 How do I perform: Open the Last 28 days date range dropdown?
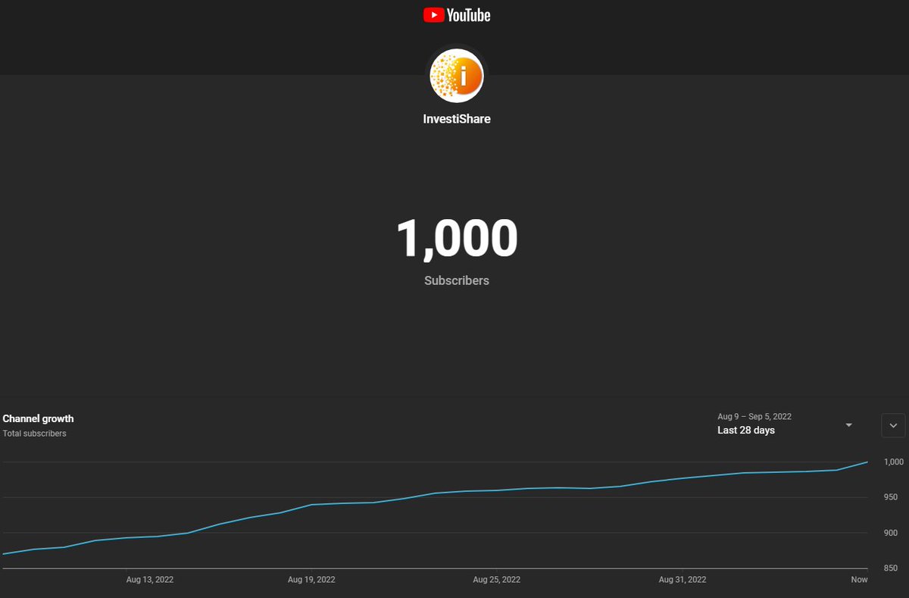point(786,424)
